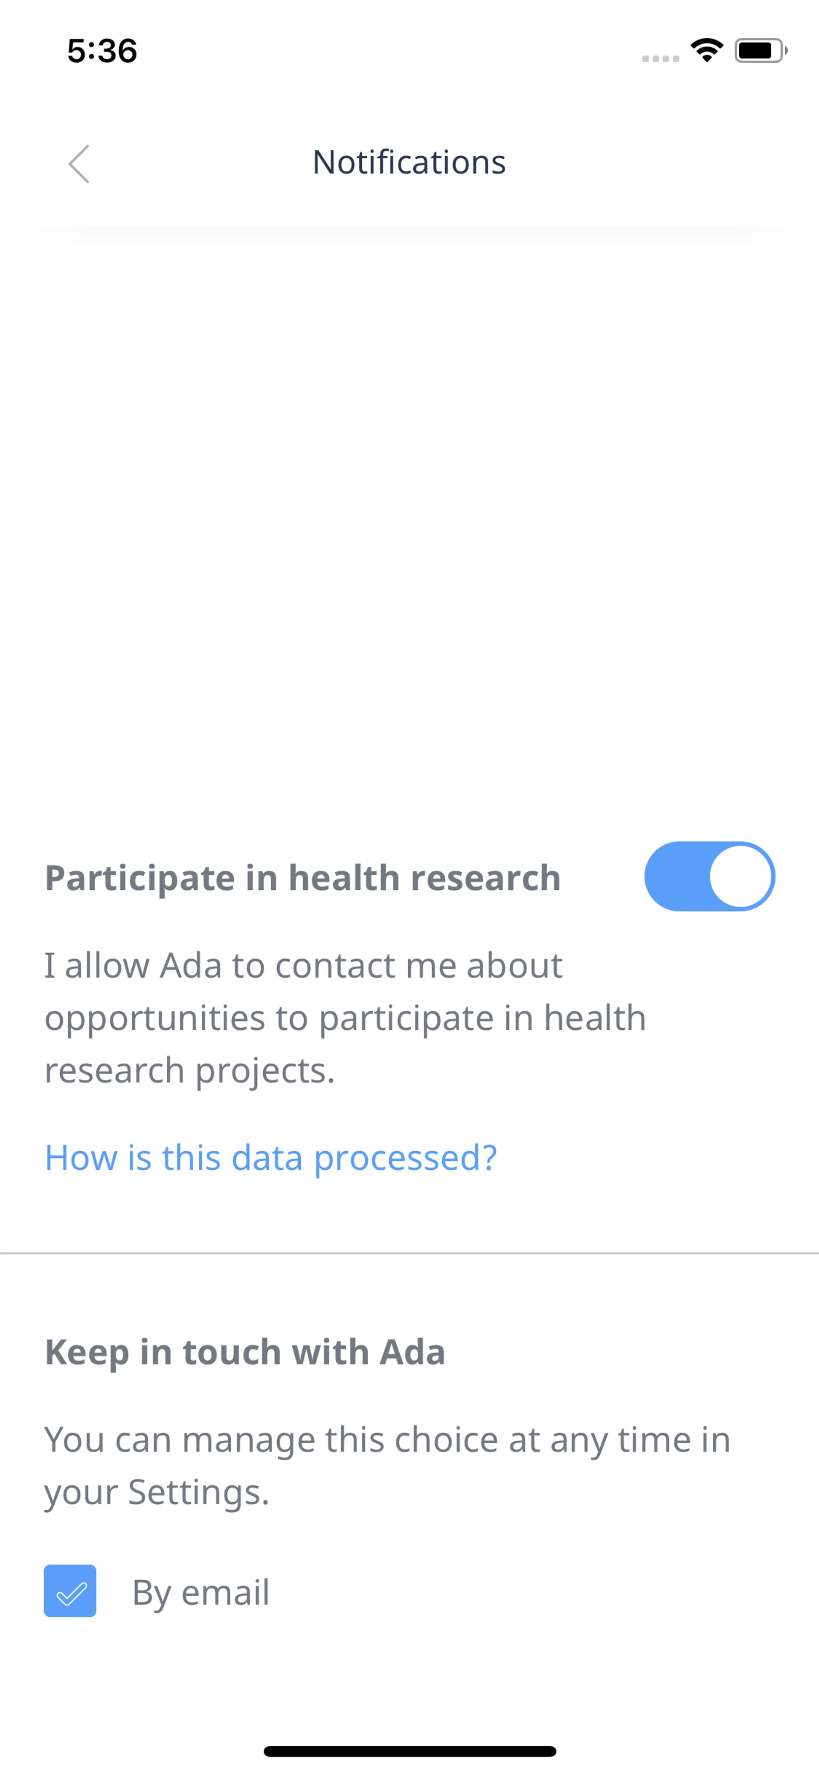The height and width of the screenshot is (1774, 819).
Task: Tap the Participate in health research heading
Action: coord(303,878)
